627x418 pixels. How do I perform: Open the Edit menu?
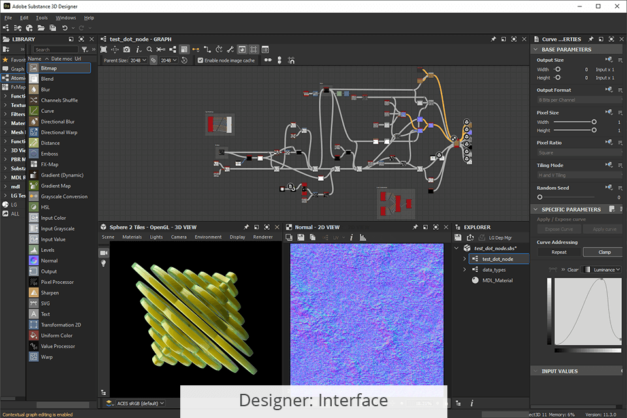(24, 18)
